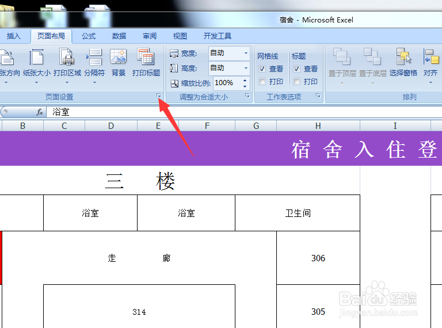Screen dimensions: 442x328
Task: Select the 走 廊 merged cell
Action: click(139, 258)
